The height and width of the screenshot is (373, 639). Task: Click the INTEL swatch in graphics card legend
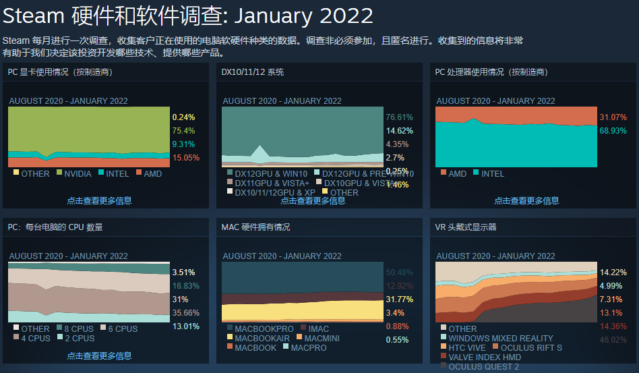click(x=101, y=172)
